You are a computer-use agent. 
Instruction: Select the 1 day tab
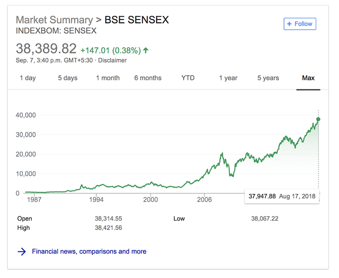(28, 78)
